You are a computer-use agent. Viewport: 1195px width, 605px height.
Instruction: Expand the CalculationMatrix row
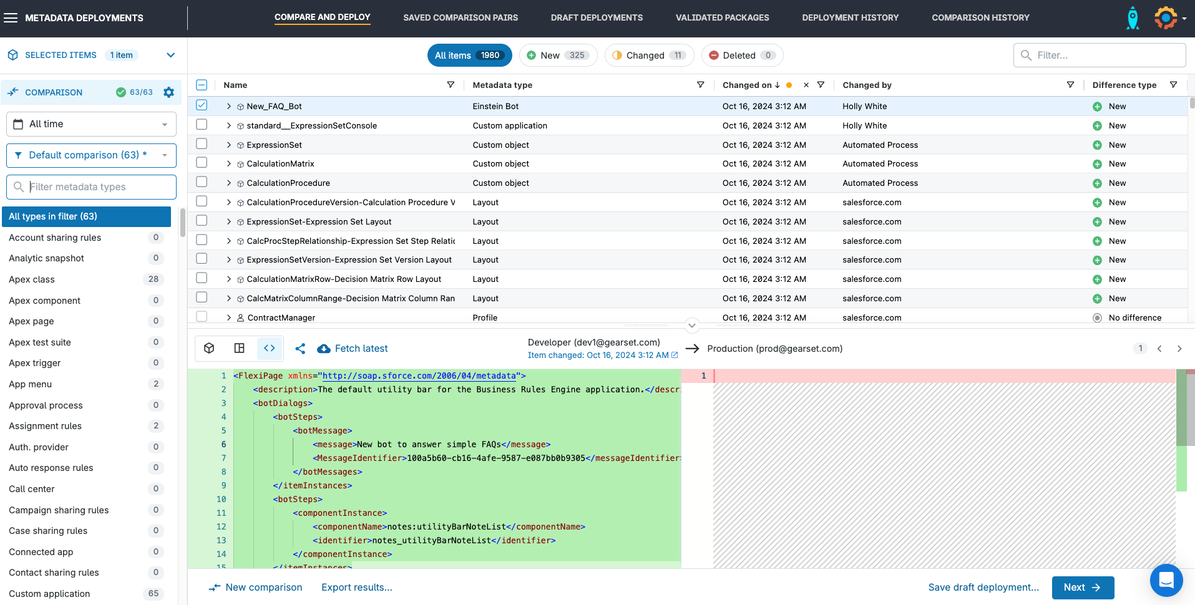point(229,164)
